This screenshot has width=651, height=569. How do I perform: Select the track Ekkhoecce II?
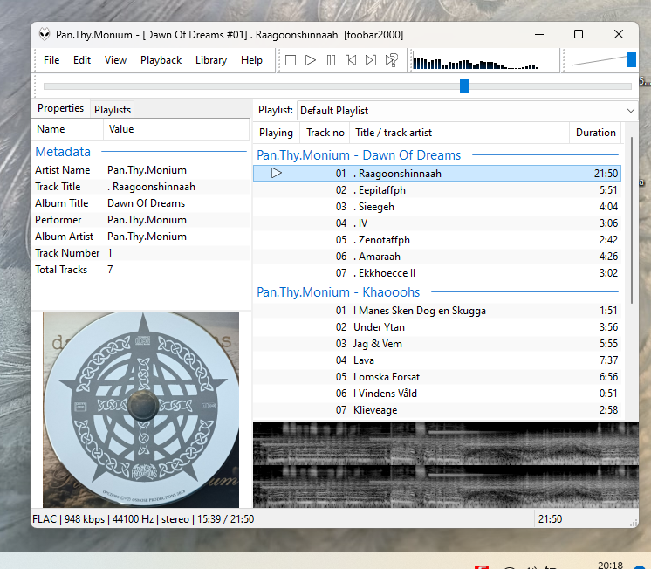tap(437, 273)
